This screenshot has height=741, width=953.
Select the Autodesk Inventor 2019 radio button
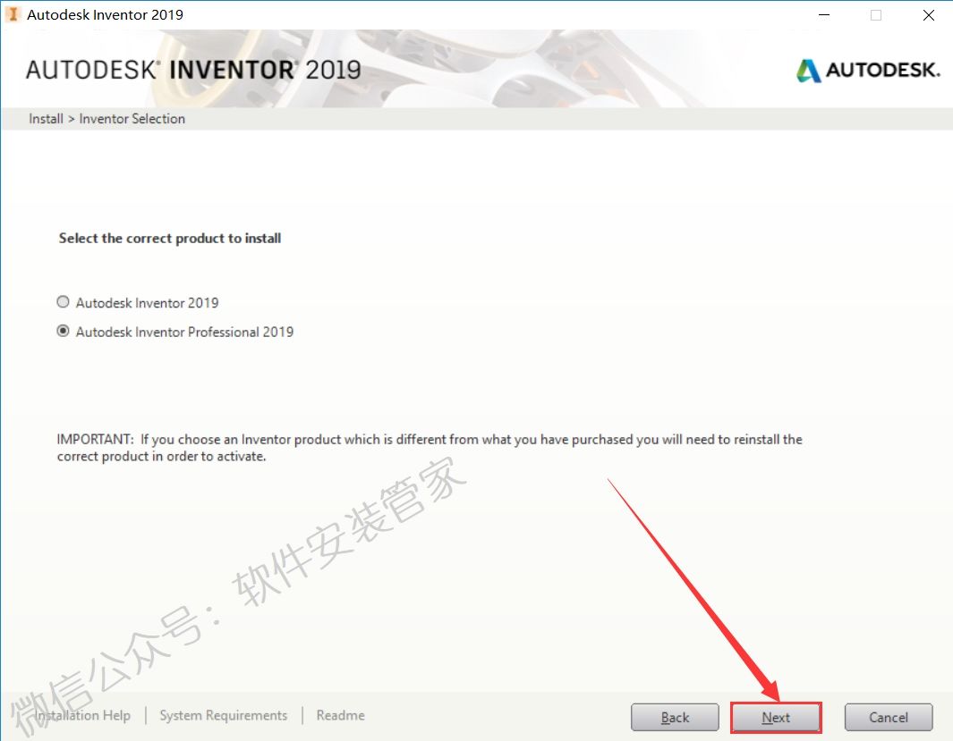(x=63, y=301)
